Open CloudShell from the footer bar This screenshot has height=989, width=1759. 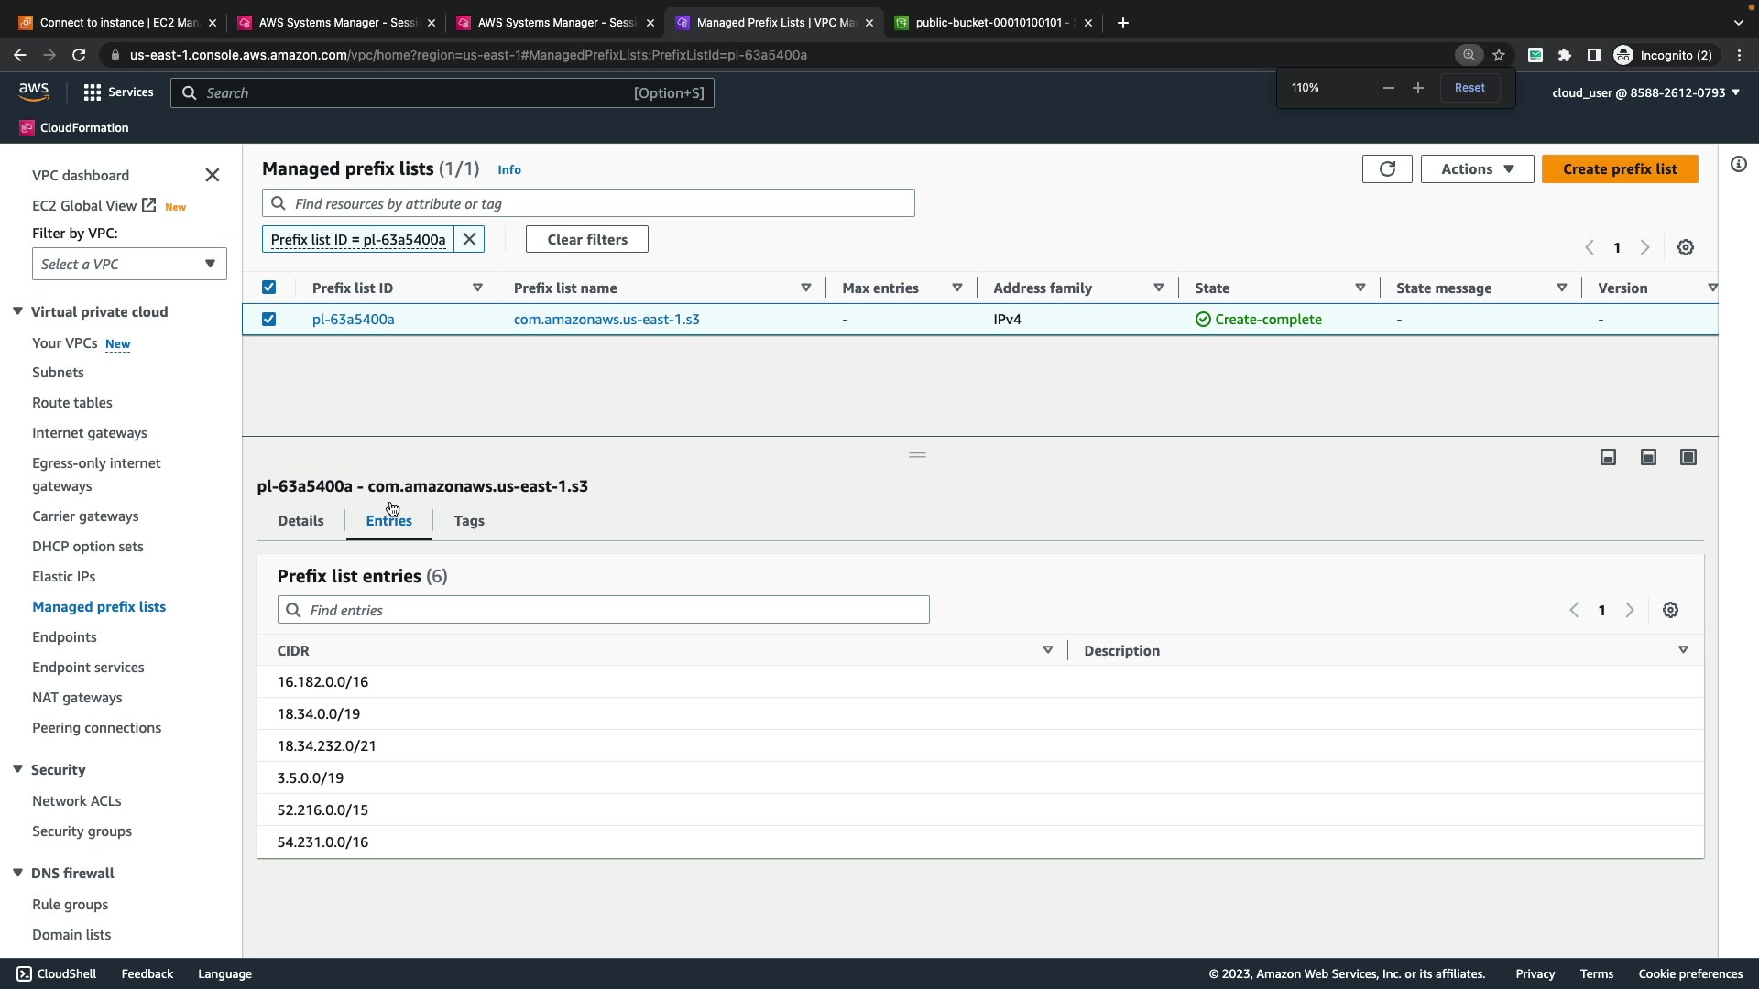pos(56,973)
